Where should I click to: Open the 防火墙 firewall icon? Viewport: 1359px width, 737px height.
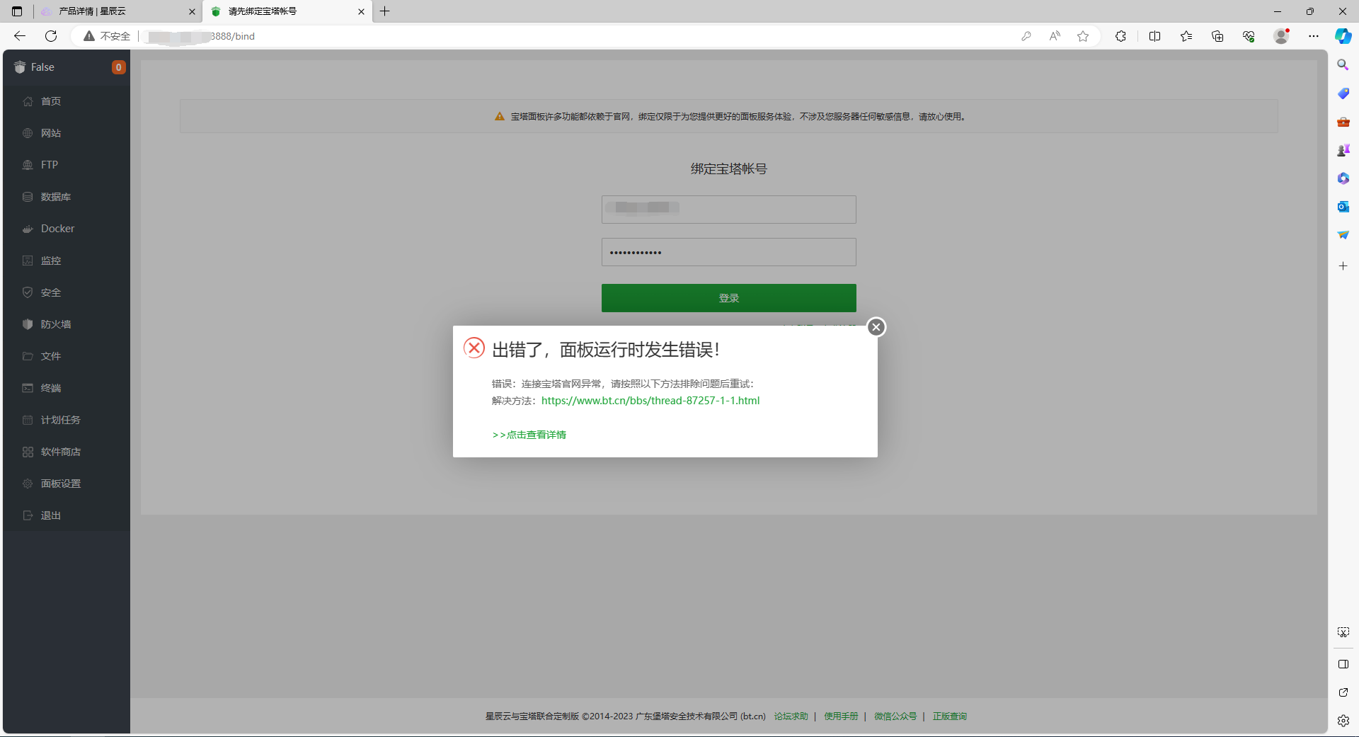tap(28, 324)
